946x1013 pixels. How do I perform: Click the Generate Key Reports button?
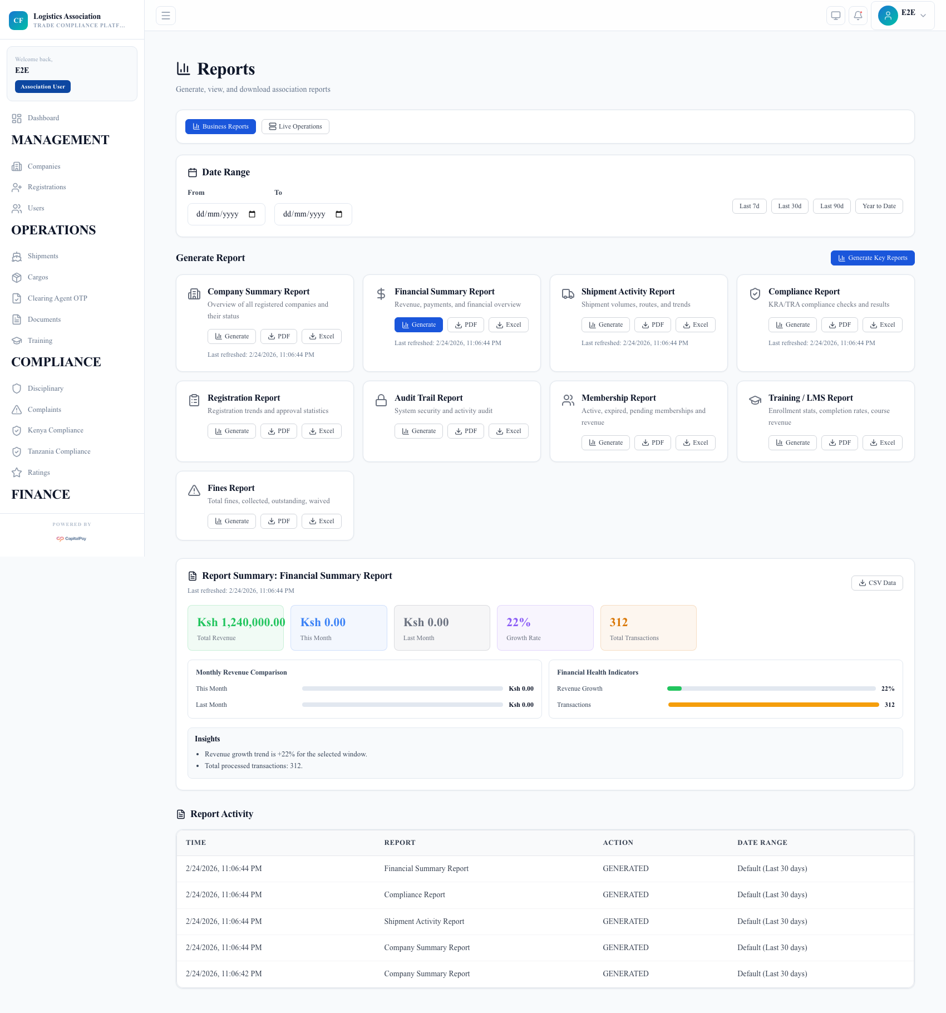(872, 258)
